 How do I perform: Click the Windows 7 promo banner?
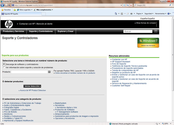[x=148, y=43]
